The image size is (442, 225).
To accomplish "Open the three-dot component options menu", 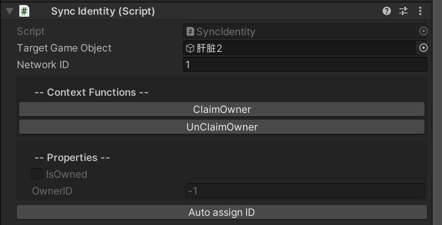I will [x=420, y=11].
